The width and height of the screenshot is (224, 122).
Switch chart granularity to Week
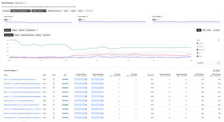(204, 30)
